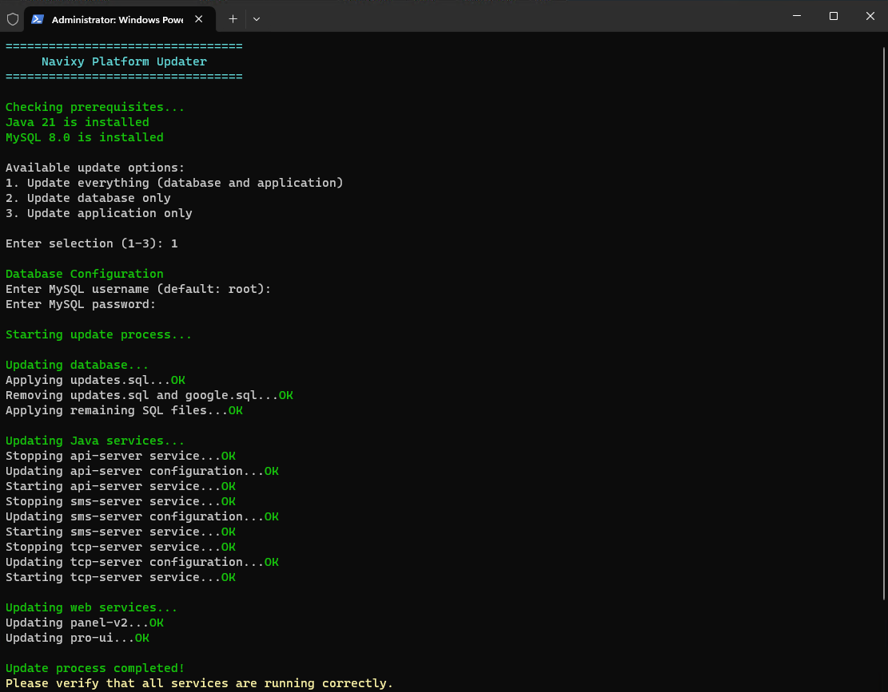Click 'Update process completed!' text
This screenshot has width=888, height=692.
pos(95,668)
